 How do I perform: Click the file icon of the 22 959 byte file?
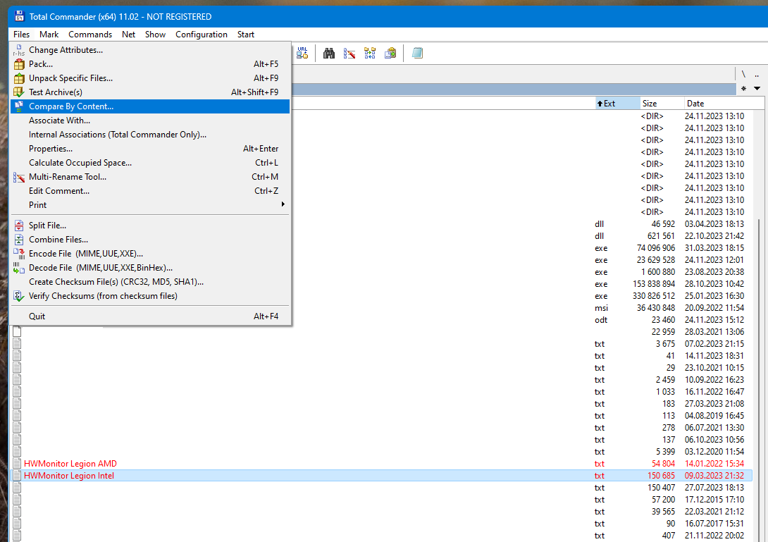coord(17,332)
